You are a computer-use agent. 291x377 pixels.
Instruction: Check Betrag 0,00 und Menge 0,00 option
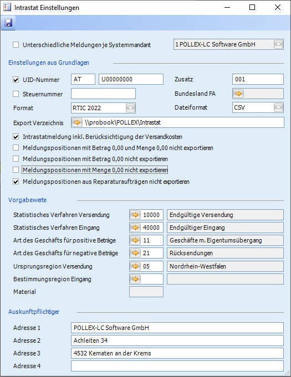pyautogui.click(x=16, y=148)
